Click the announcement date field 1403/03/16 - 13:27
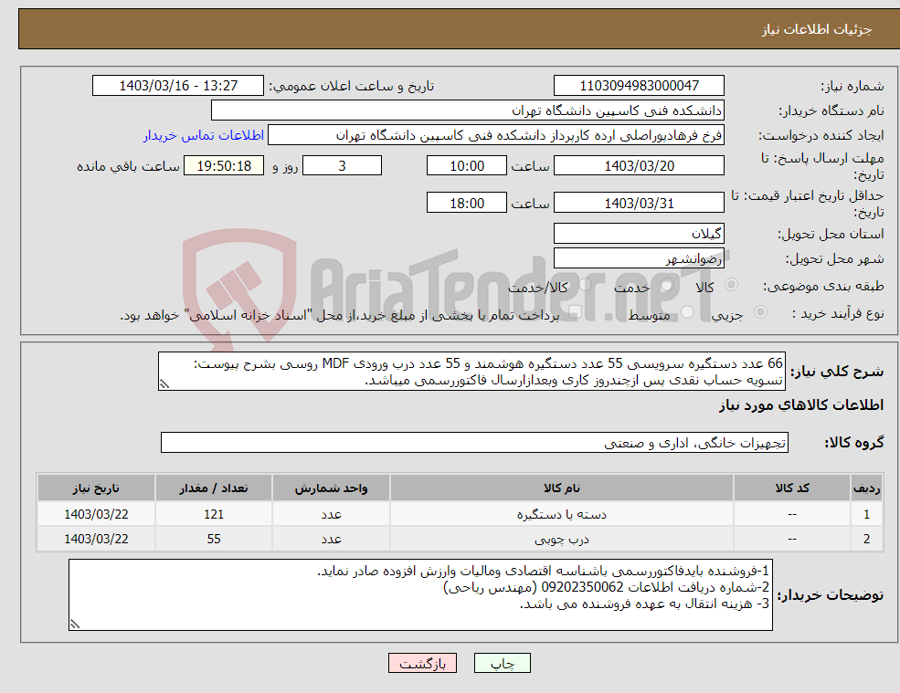 pos(178,86)
